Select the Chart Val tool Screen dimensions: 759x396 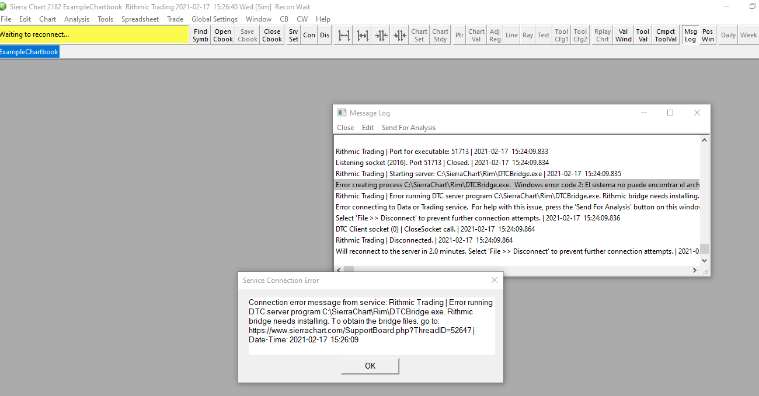476,35
